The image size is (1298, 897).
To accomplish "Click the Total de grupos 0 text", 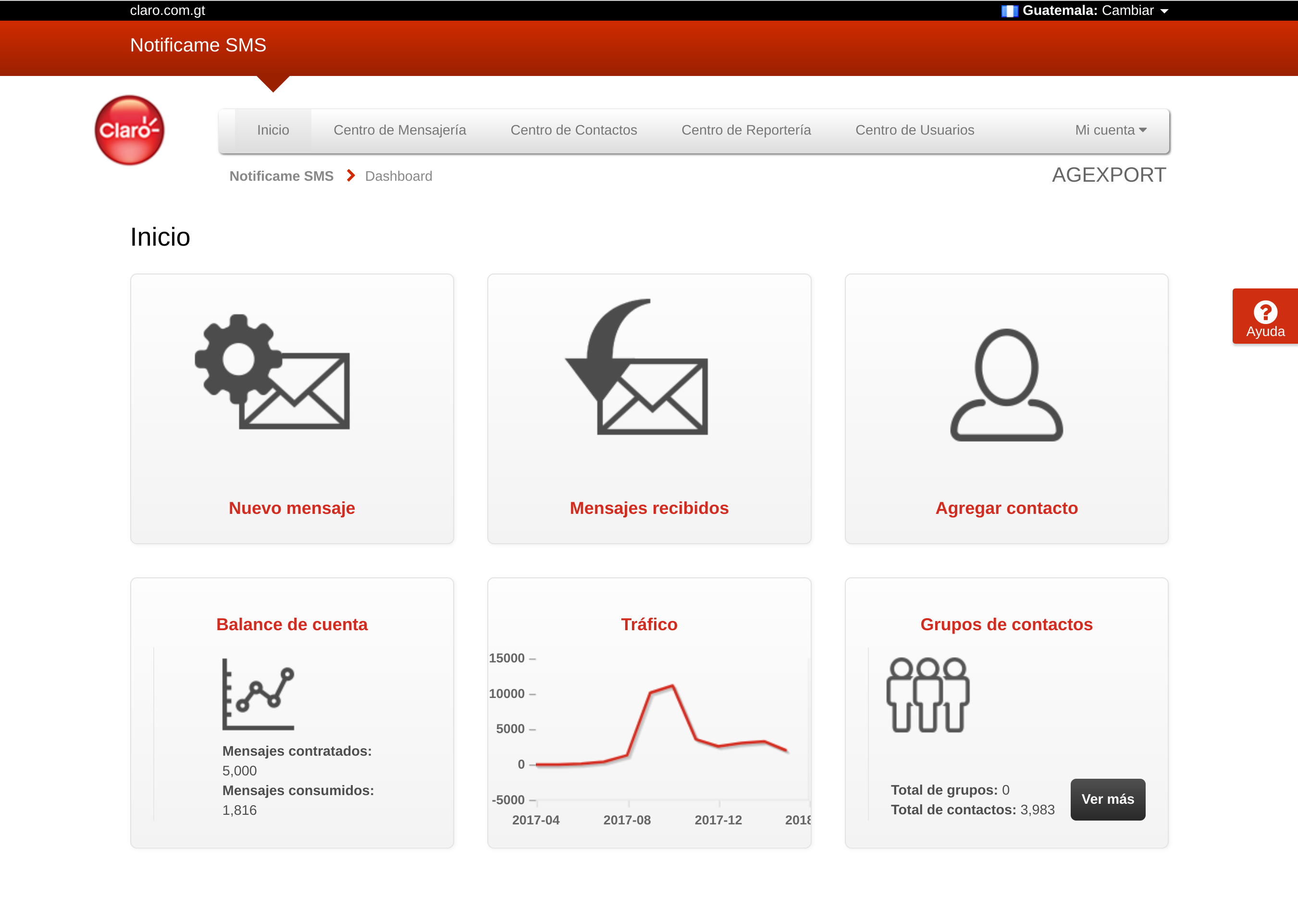I will click(950, 790).
